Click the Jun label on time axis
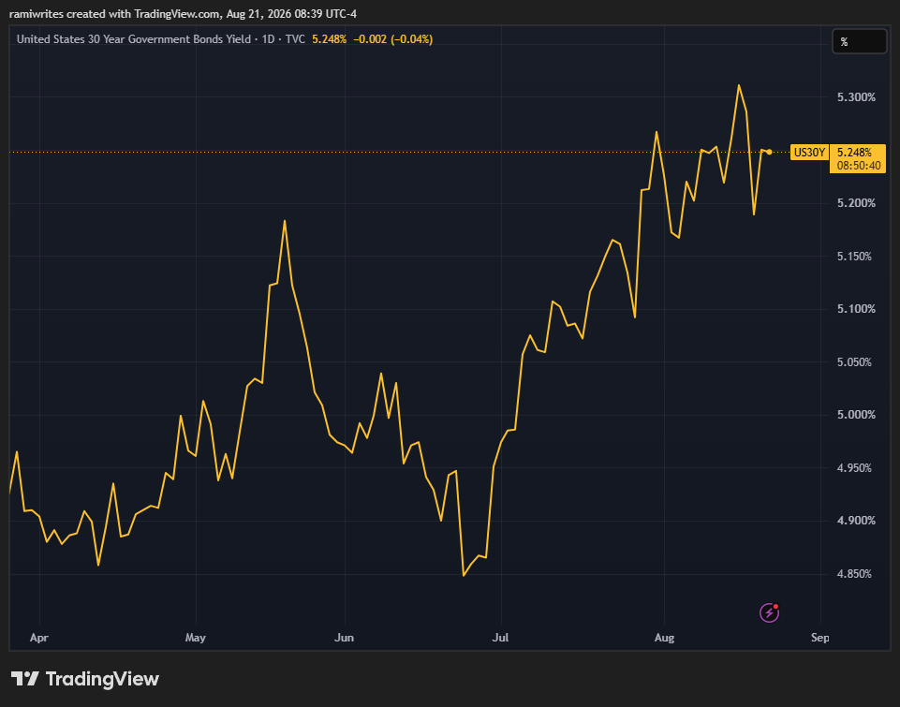Viewport: 900px width, 707px height. click(x=344, y=638)
